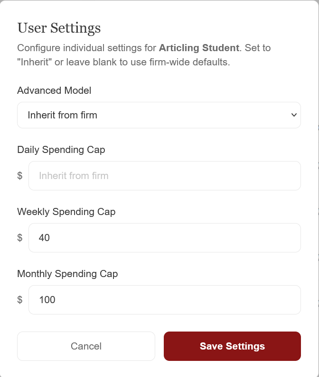319x377 pixels.
Task: Click into the Weekly Spending Cap field
Action: (164, 238)
